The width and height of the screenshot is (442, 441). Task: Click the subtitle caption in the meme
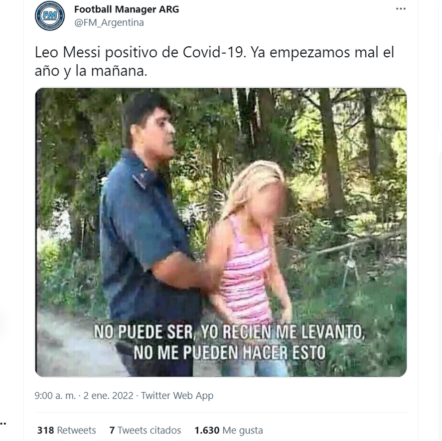pos(229,342)
